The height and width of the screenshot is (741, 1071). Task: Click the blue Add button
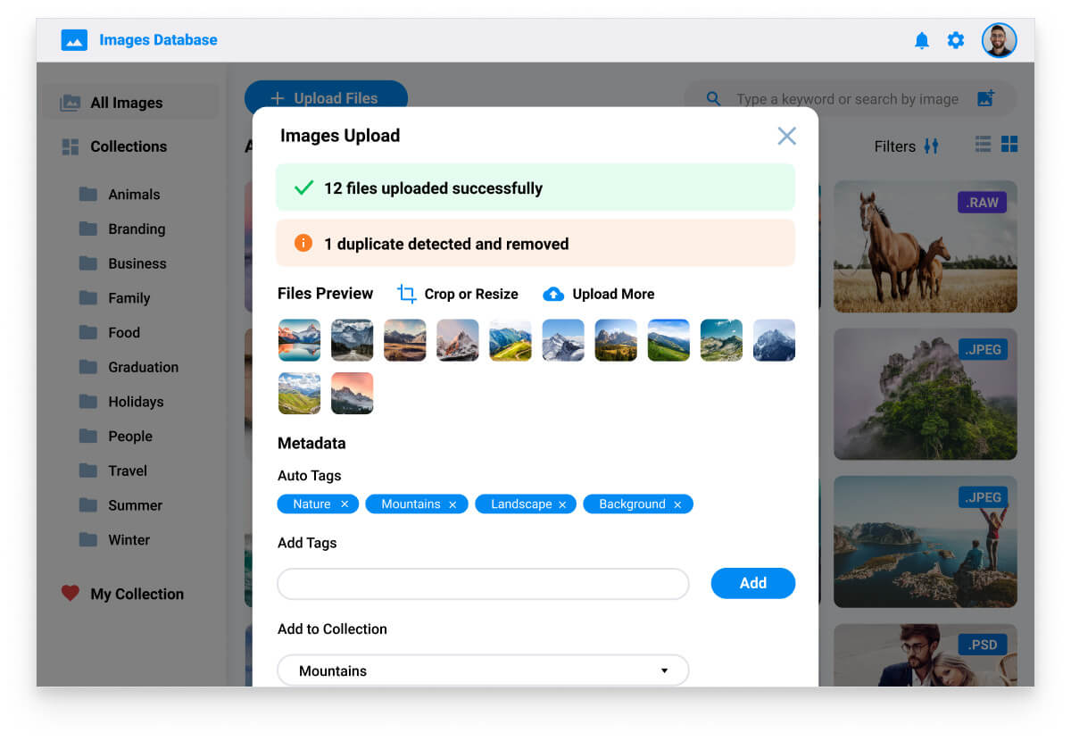pyautogui.click(x=752, y=583)
